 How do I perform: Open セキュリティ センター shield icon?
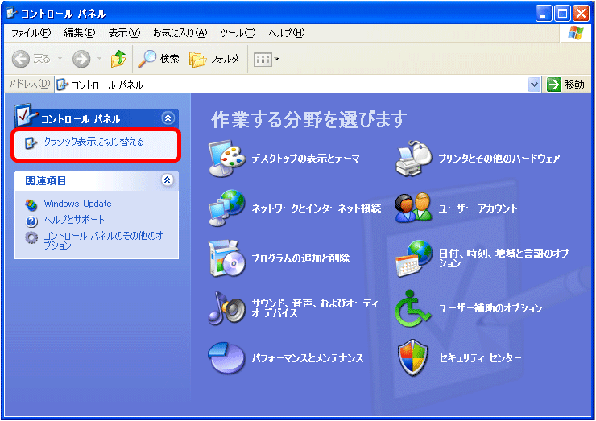413,358
